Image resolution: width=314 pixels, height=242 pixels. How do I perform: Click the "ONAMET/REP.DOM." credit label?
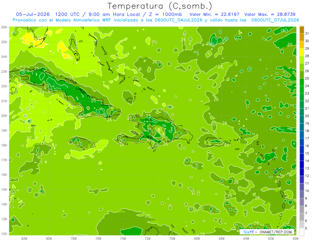tap(276, 232)
